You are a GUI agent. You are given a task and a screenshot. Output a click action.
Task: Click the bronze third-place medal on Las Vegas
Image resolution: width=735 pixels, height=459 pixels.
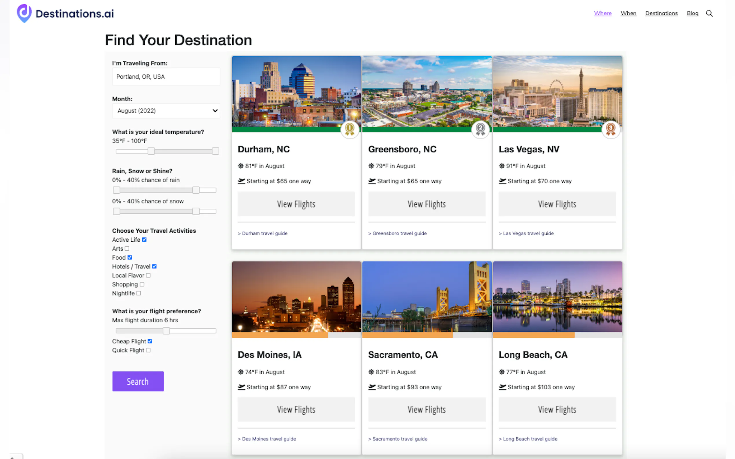[610, 129]
